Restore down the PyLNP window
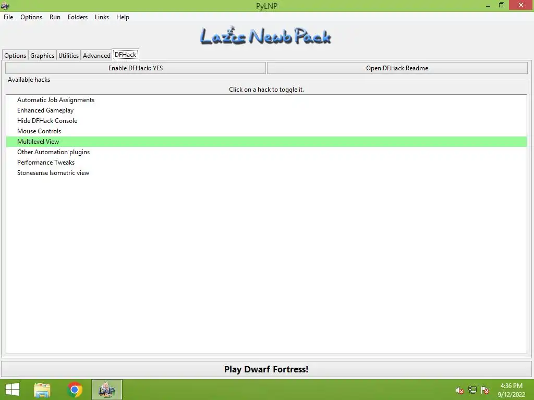The height and width of the screenshot is (400, 534). (x=502, y=5)
